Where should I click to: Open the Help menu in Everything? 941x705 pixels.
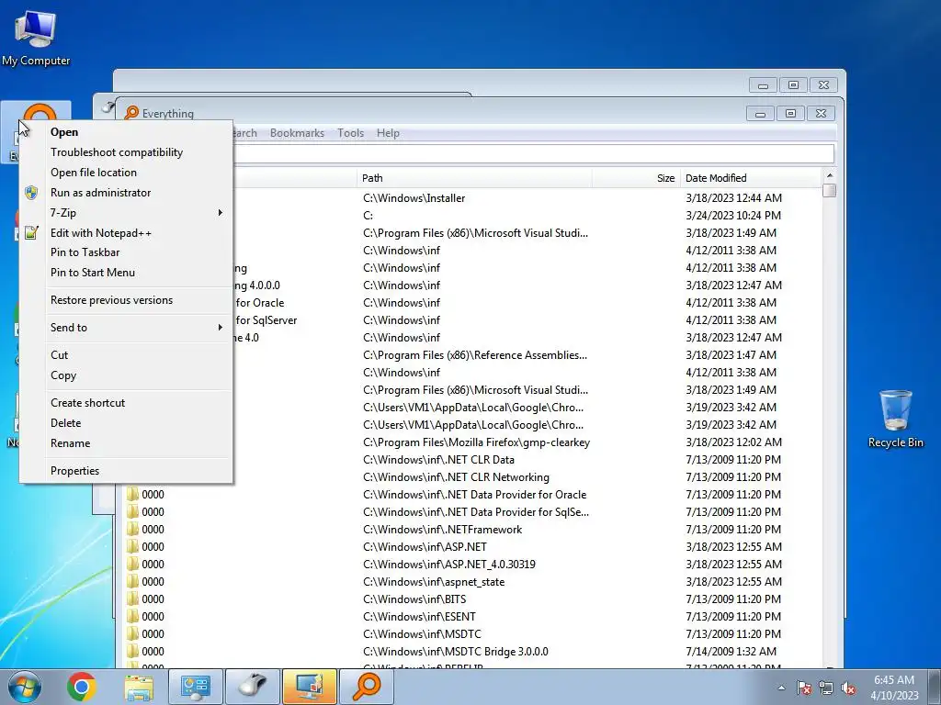coord(388,133)
